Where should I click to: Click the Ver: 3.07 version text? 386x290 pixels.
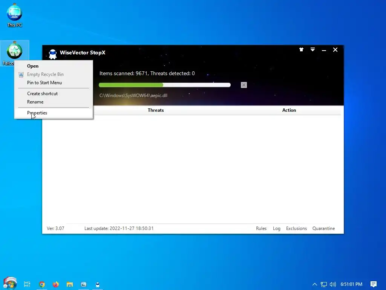point(55,228)
